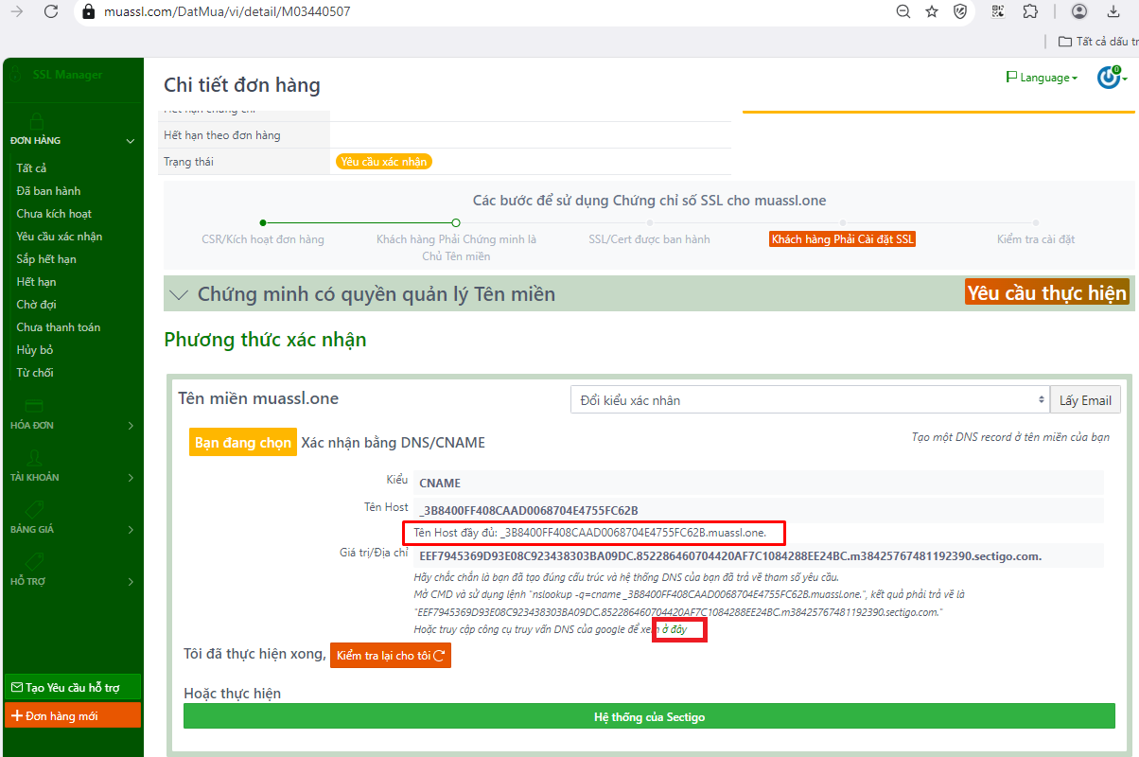The image size is (1139, 757).
Task: Click the blue power account icon
Action: 1109,78
